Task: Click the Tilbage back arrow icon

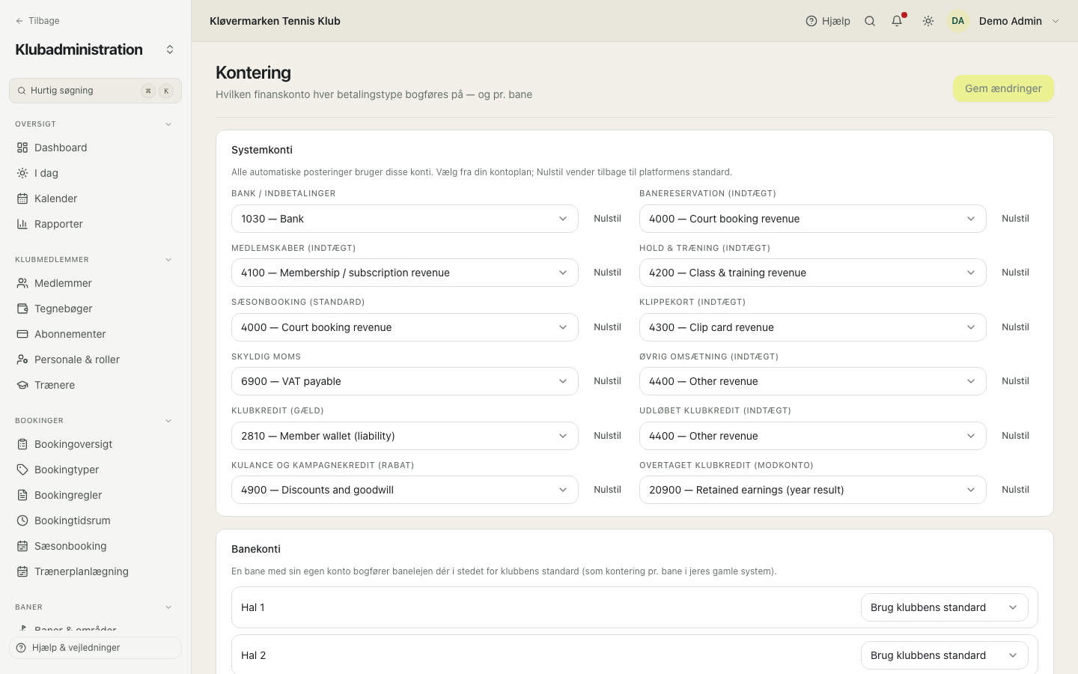Action: [x=19, y=21]
